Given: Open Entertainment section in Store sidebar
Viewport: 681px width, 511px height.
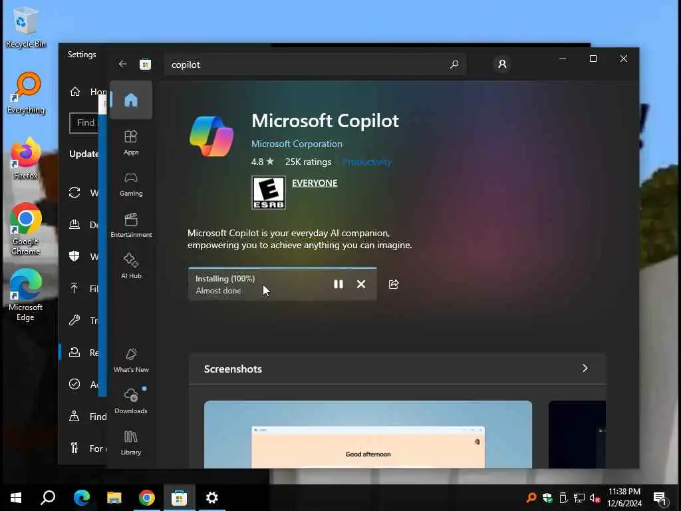Looking at the screenshot, I should pos(131,225).
